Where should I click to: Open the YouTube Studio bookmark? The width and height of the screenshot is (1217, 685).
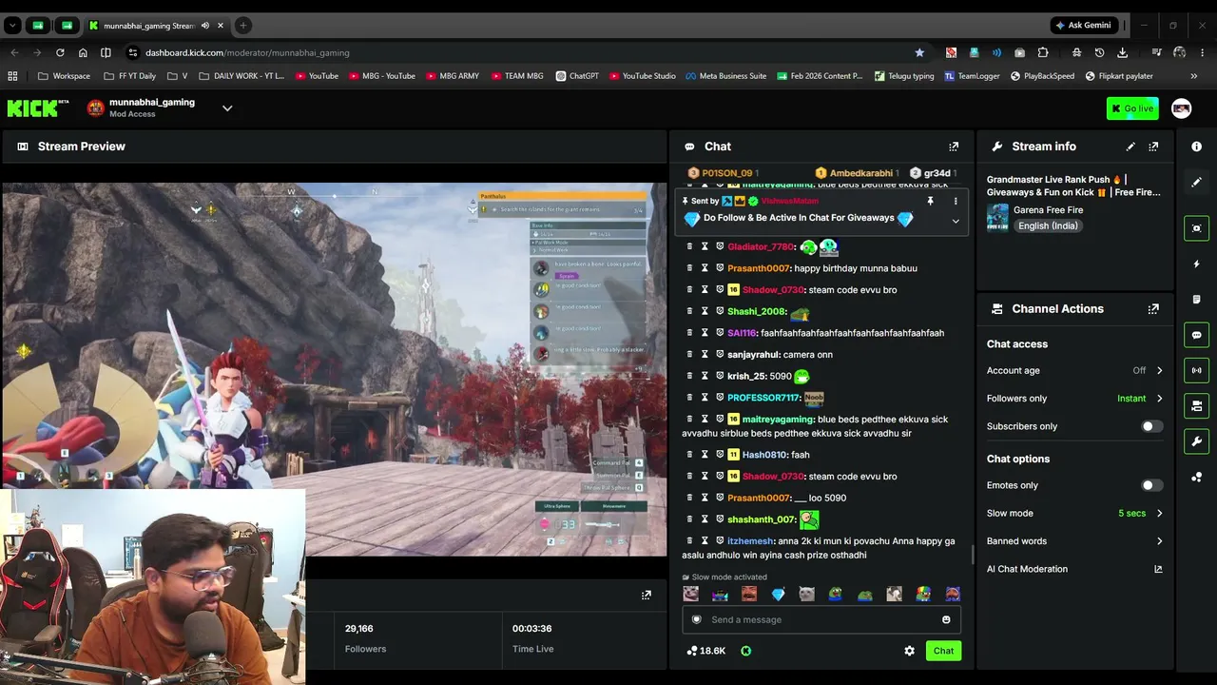pyautogui.click(x=642, y=76)
